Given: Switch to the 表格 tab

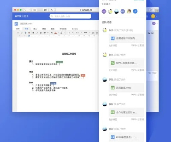Looking at the screenshot, I should (x=44, y=29).
